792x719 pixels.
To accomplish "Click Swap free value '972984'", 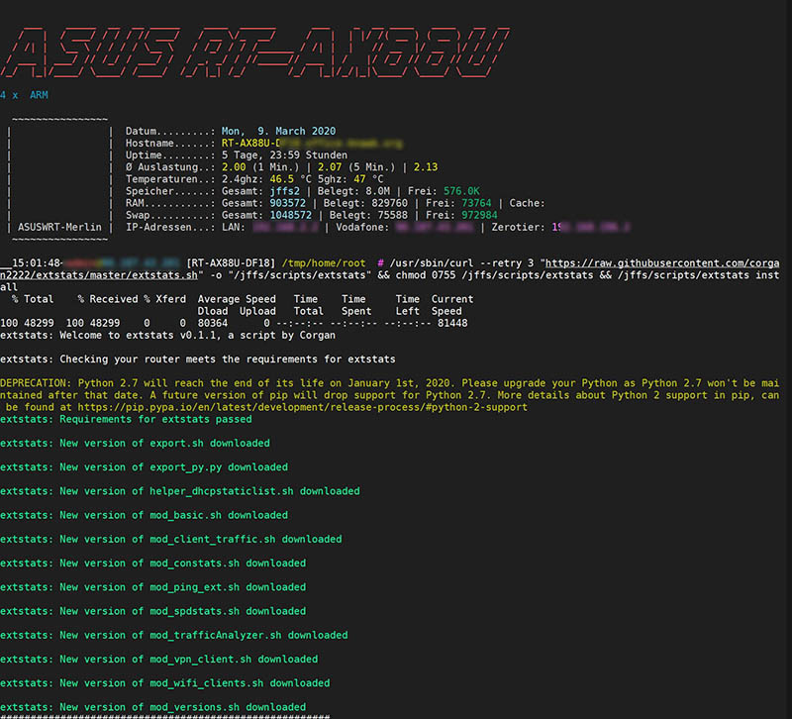I will 479,215.
